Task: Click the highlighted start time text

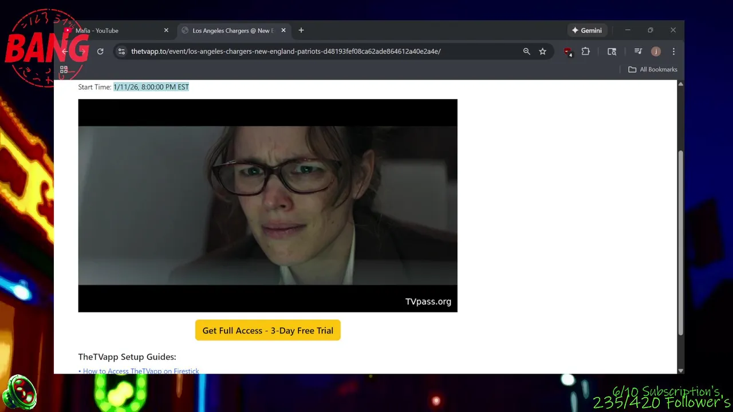Action: 151,87
